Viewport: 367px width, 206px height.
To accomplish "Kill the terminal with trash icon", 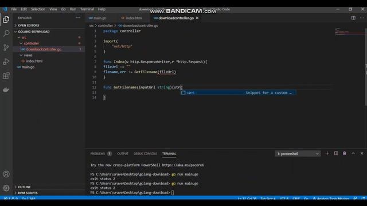I will tap(345, 153).
